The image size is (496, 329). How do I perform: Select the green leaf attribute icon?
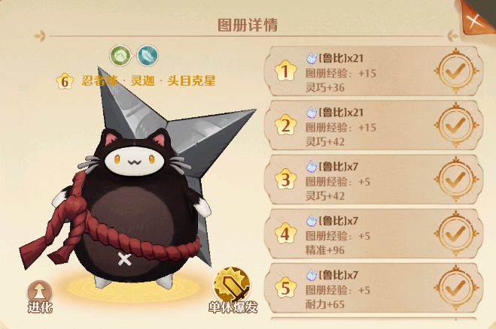[120, 56]
